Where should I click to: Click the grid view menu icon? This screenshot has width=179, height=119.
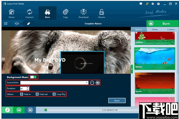(x=6, y=24)
